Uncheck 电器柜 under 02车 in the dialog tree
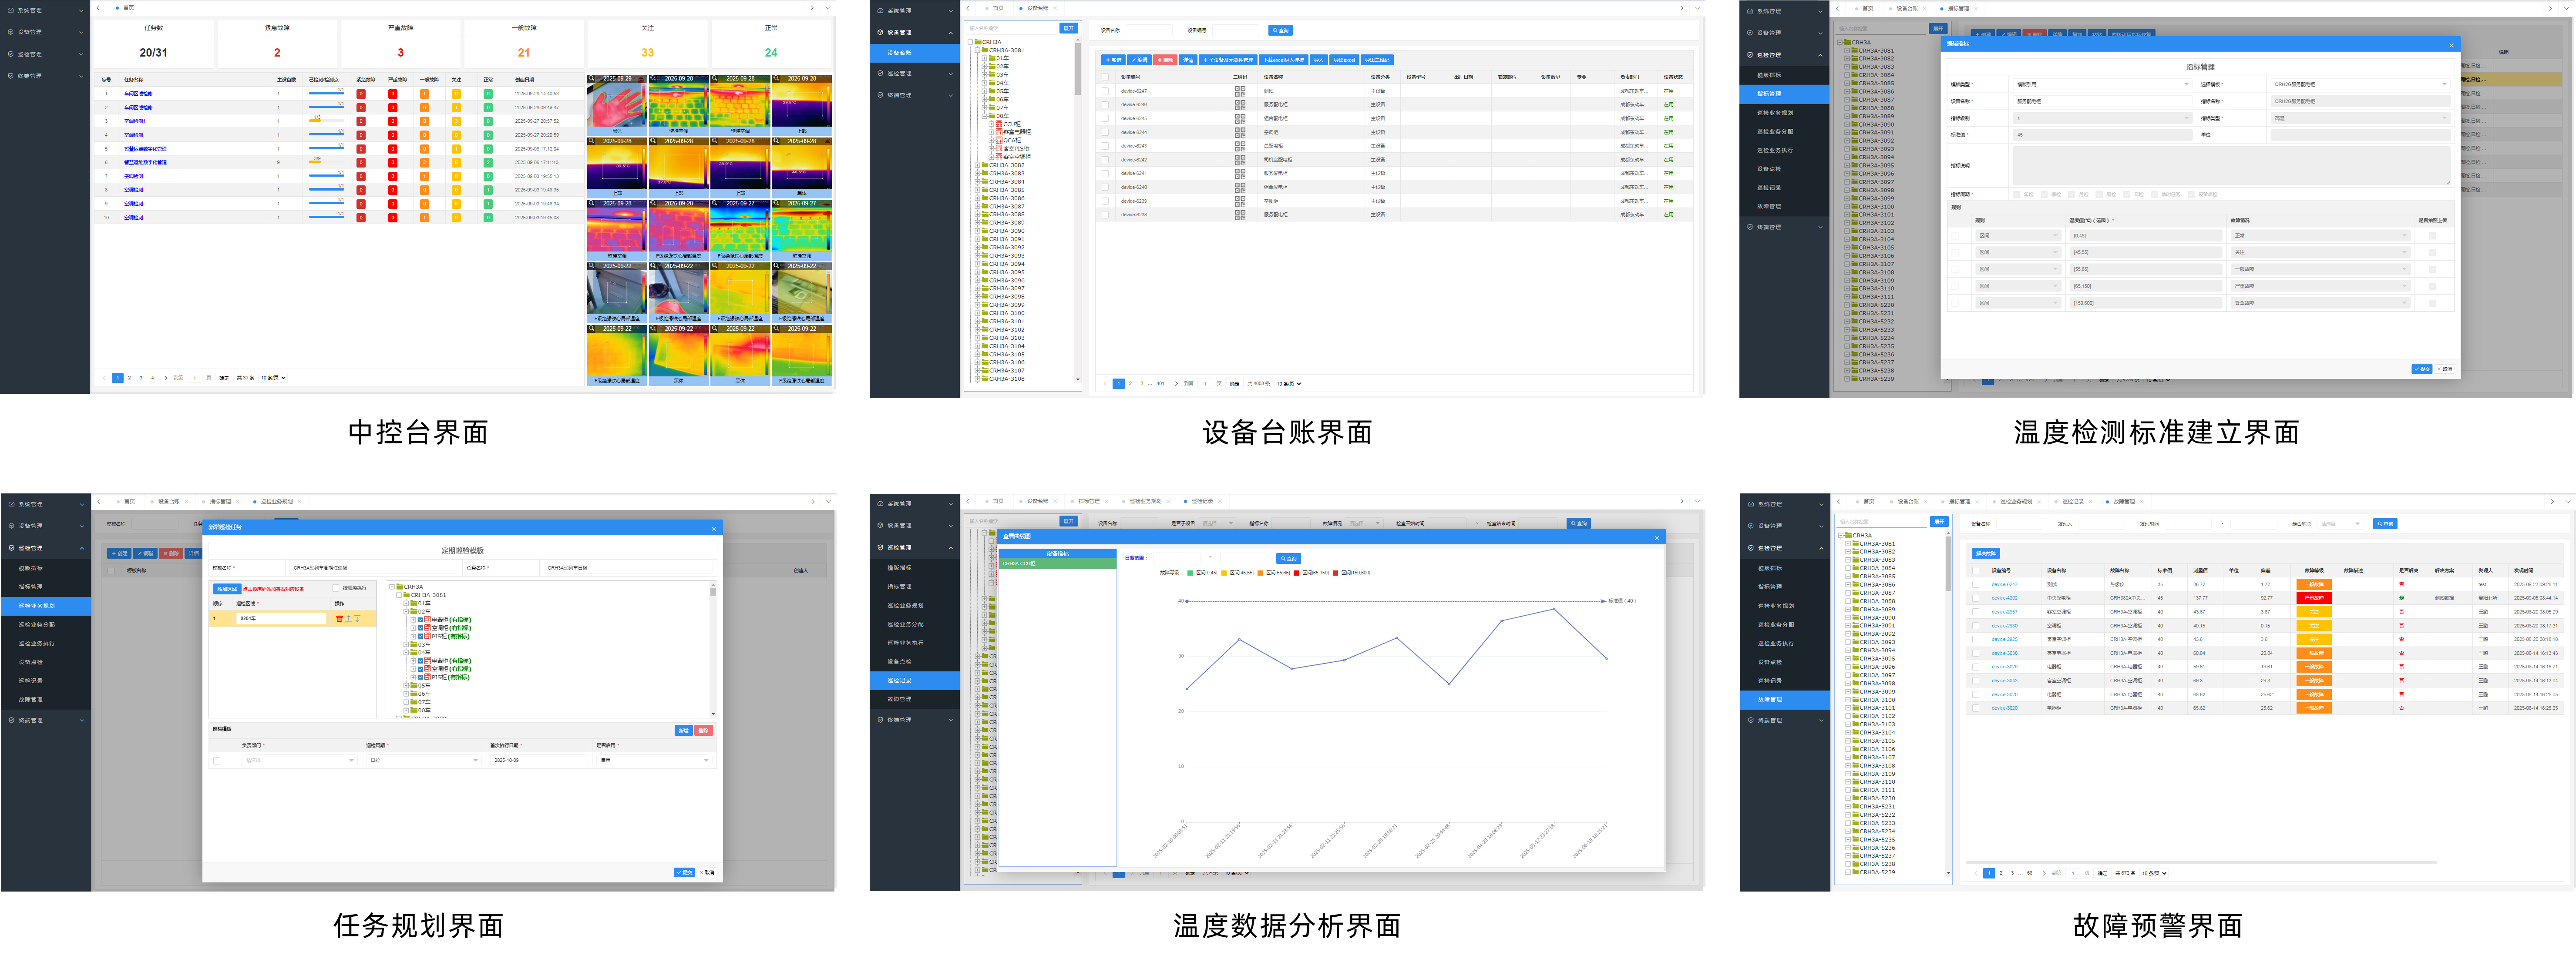 coord(420,620)
